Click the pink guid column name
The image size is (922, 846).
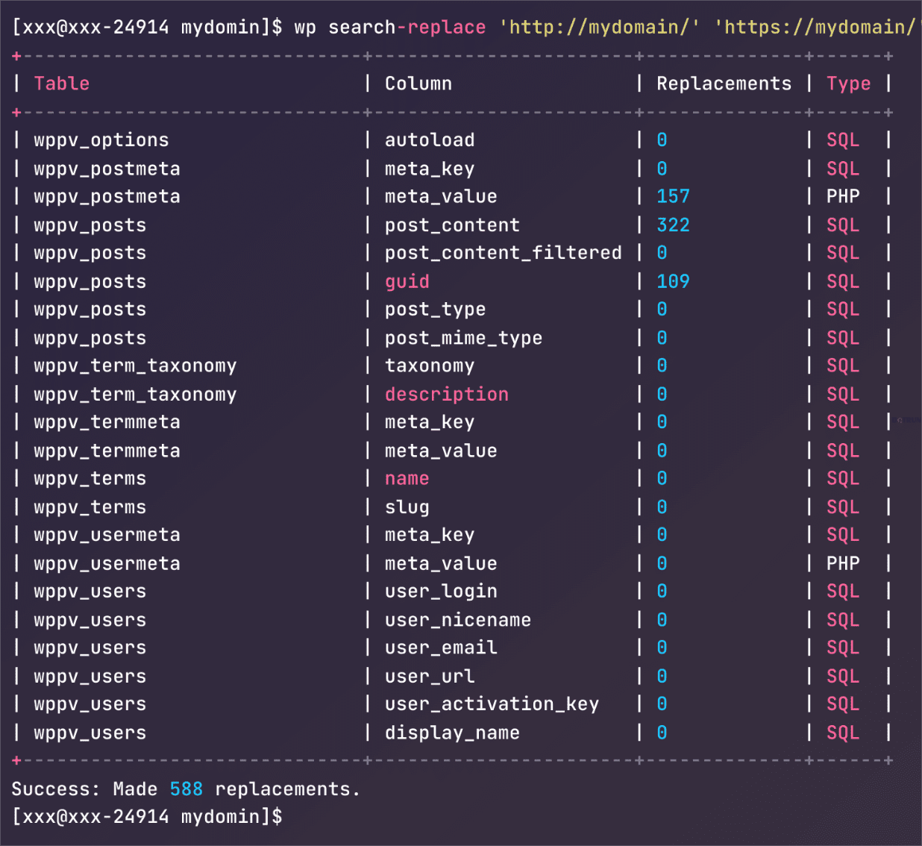coord(407,281)
